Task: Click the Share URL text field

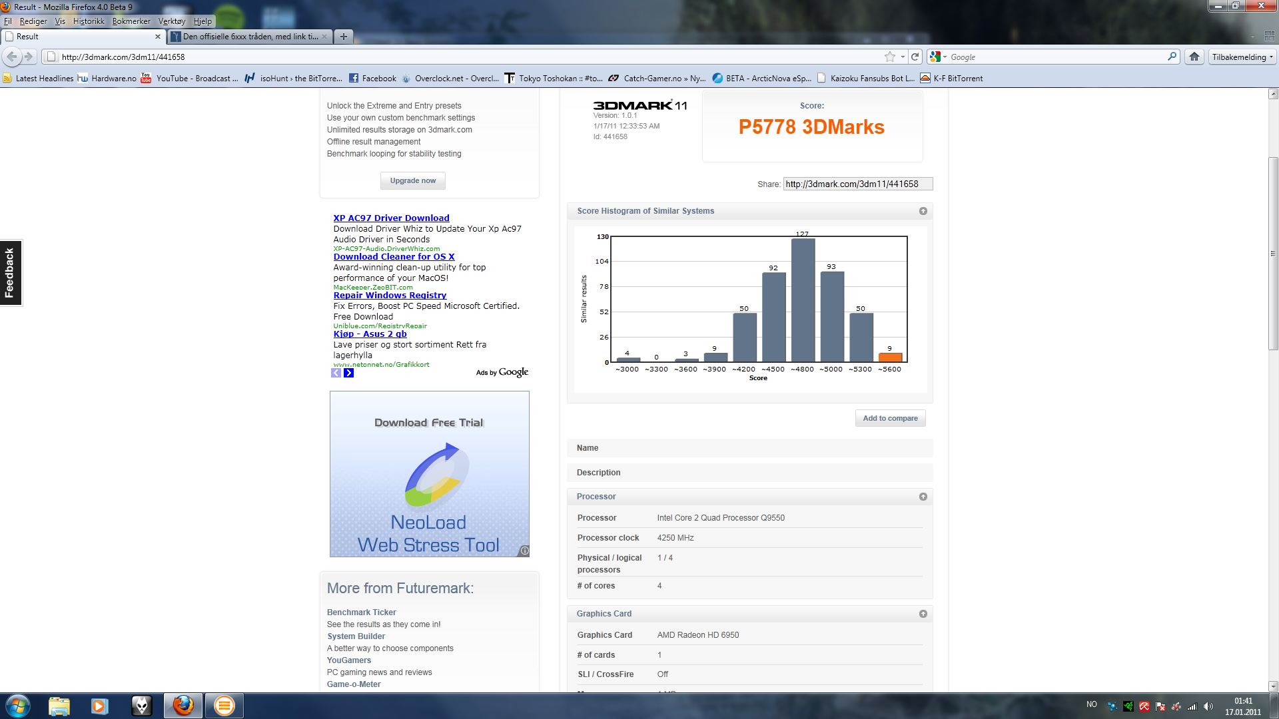Action: [858, 184]
